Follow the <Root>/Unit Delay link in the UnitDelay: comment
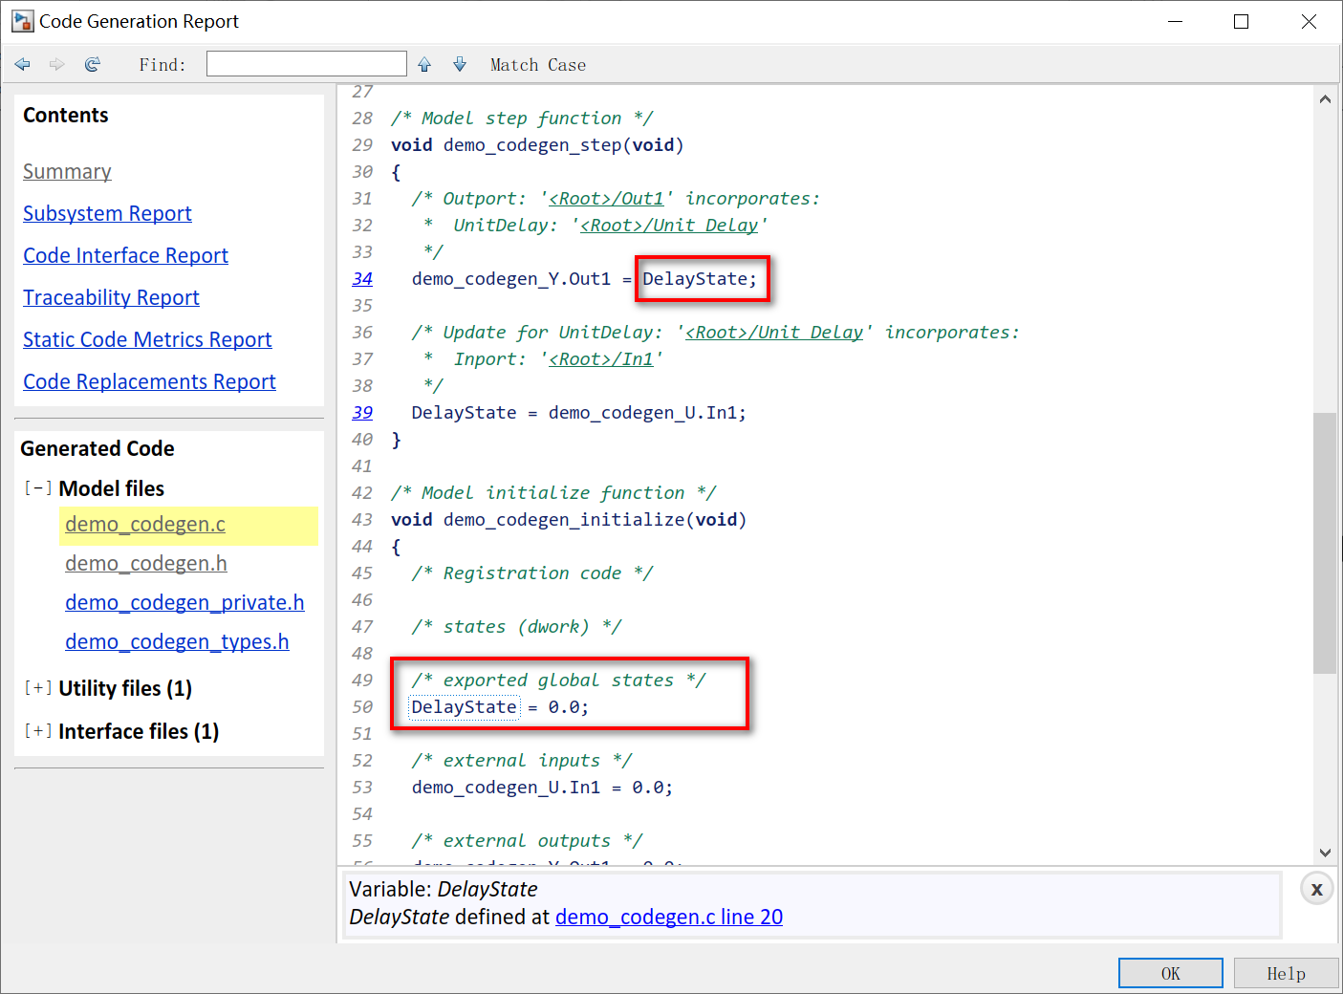Screen dimensions: 1343x994 click(x=669, y=225)
